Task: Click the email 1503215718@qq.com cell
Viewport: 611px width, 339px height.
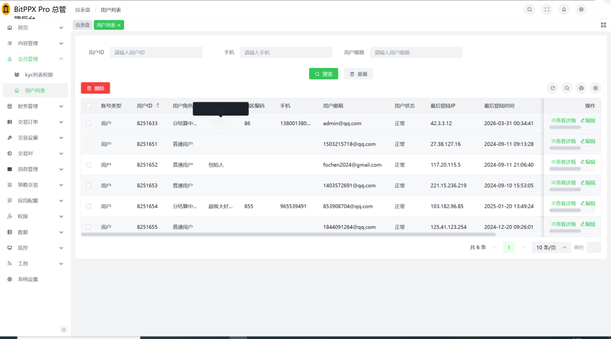Action: tap(349, 144)
